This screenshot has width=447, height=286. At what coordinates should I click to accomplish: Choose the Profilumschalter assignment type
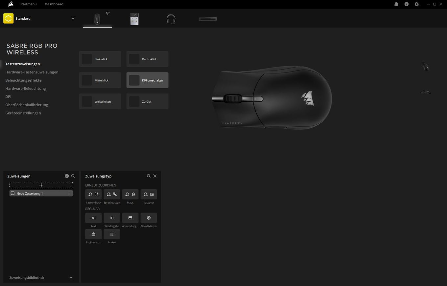[x=93, y=234]
